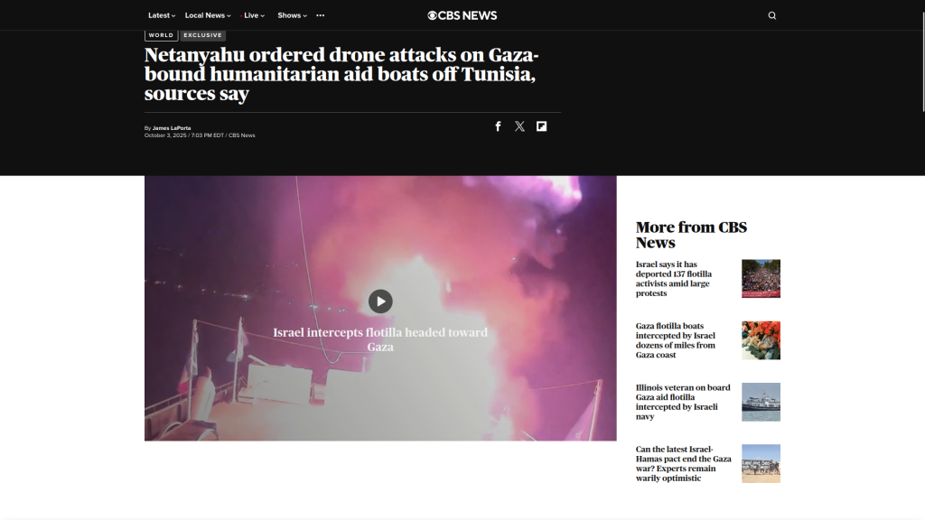
Task: Expand the Latest dropdown menu
Action: pyautogui.click(x=162, y=15)
